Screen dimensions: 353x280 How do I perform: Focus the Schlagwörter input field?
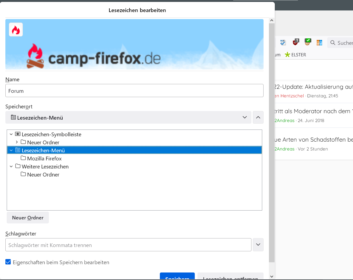coord(128,245)
